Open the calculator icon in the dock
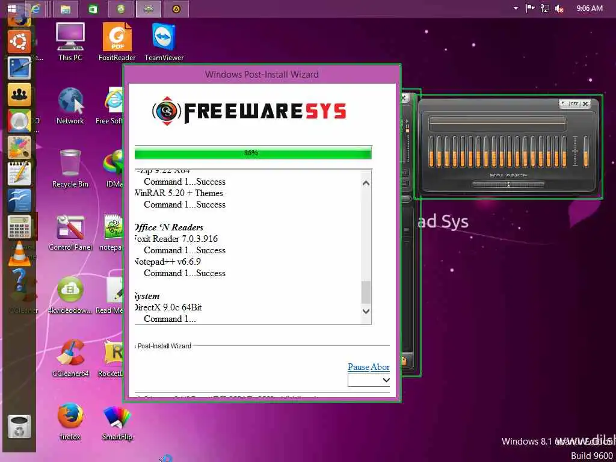This screenshot has width=616, height=462. click(x=19, y=227)
